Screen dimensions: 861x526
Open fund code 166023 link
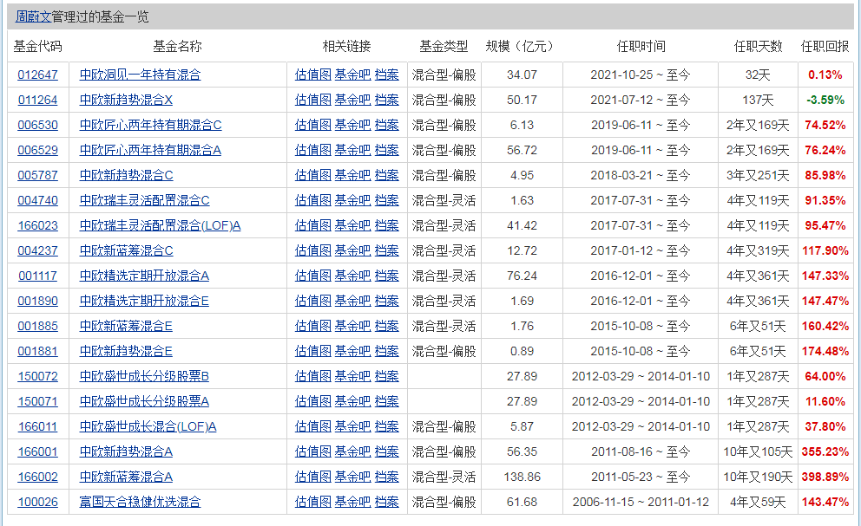coord(38,226)
